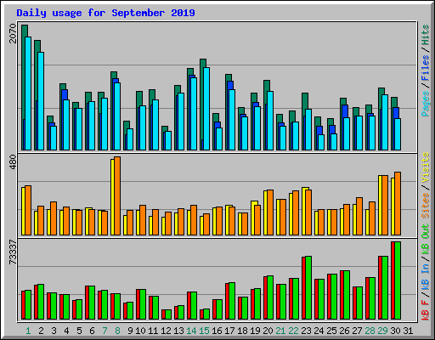Click day label '8' on x-axis

[x=117, y=331]
